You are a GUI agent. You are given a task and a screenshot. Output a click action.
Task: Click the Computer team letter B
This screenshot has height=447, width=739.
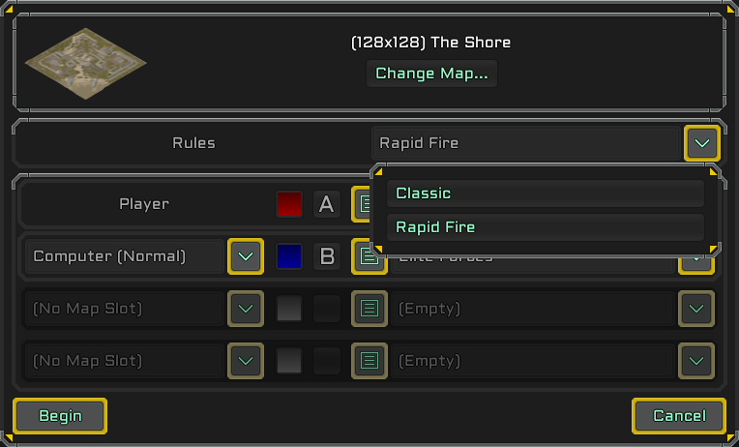(327, 256)
